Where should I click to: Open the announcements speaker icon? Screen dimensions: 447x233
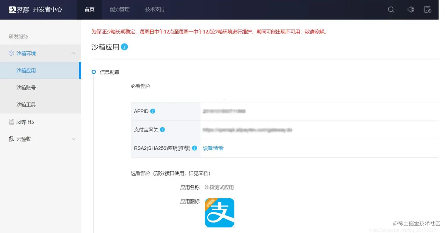point(411,9)
